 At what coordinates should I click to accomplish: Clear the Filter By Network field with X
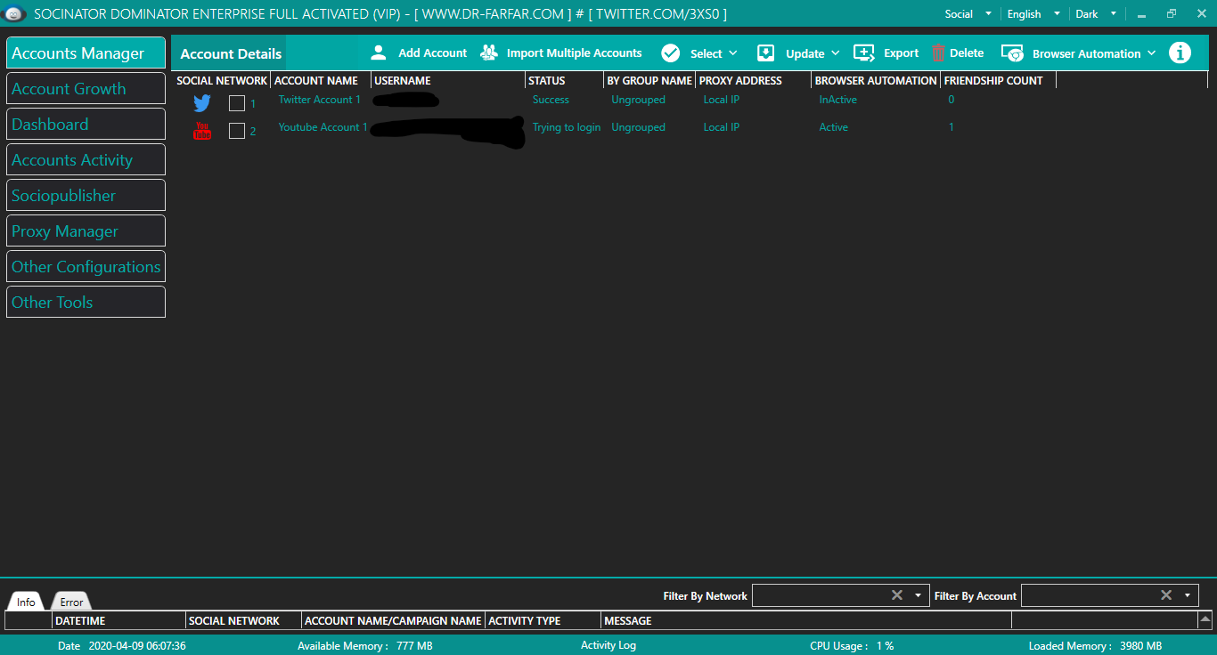click(x=897, y=595)
